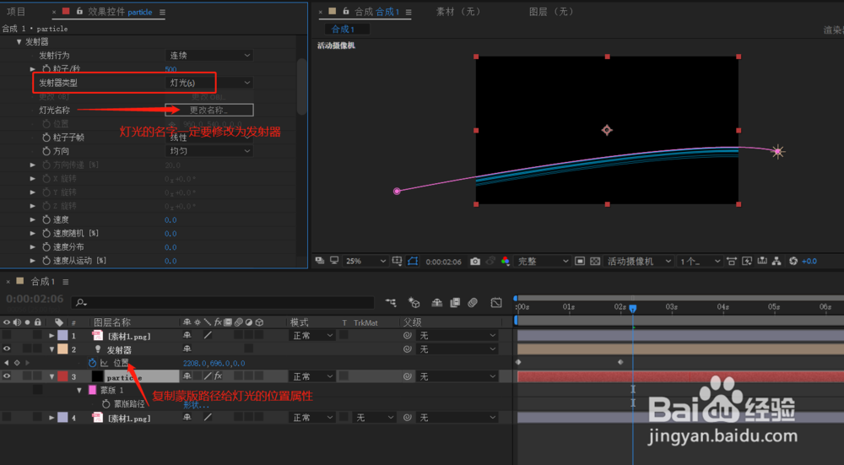Take a snapshot with the camera icon
Screen dimensions: 844x465
pos(474,261)
